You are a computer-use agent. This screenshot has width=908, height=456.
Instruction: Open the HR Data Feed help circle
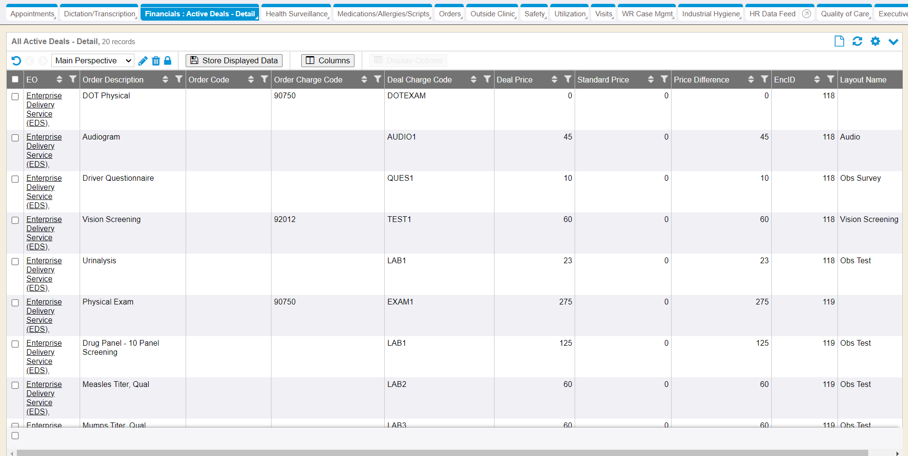pos(807,14)
